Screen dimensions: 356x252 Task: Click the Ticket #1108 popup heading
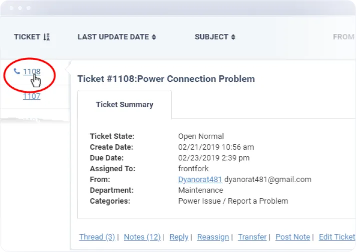point(166,79)
